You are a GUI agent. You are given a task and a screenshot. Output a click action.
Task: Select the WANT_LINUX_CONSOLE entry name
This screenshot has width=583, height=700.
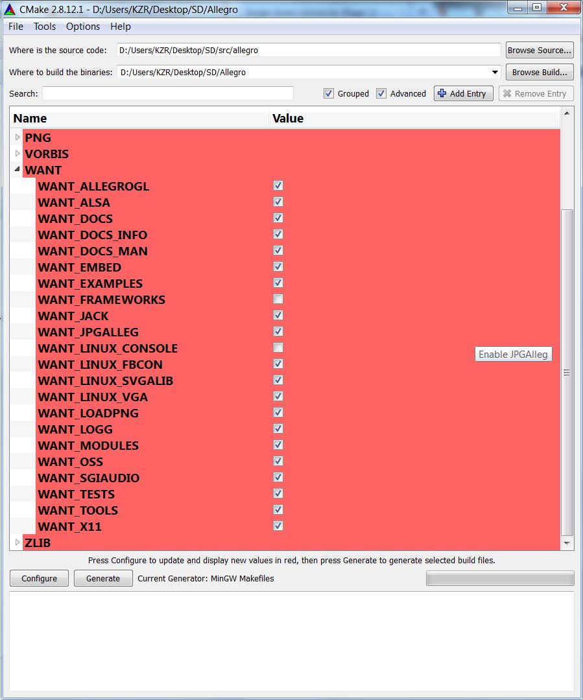[108, 348]
